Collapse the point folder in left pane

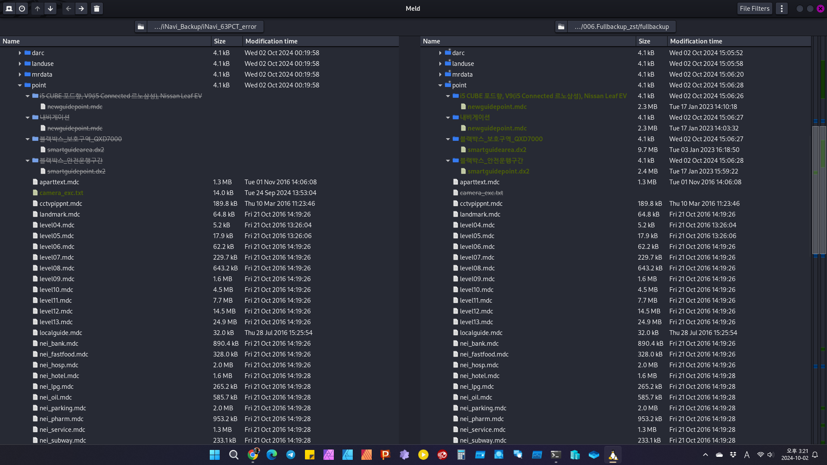20,85
